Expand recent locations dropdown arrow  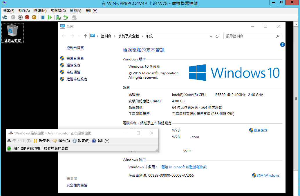79,36
